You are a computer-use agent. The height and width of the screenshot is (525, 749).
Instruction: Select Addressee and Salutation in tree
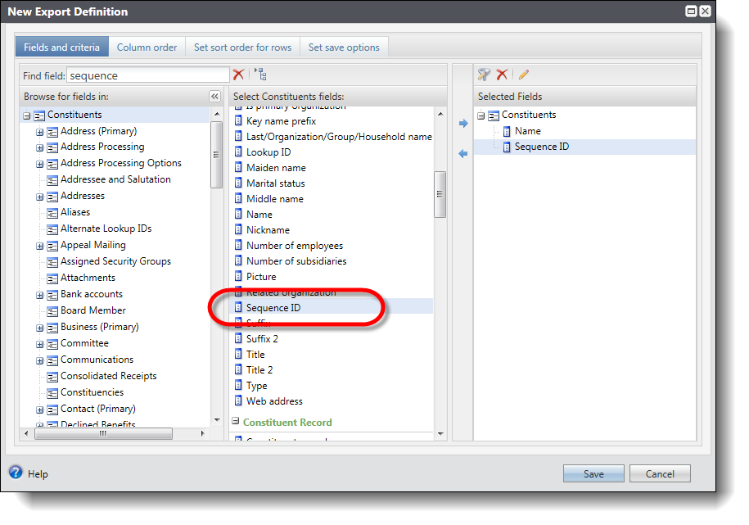click(x=115, y=179)
